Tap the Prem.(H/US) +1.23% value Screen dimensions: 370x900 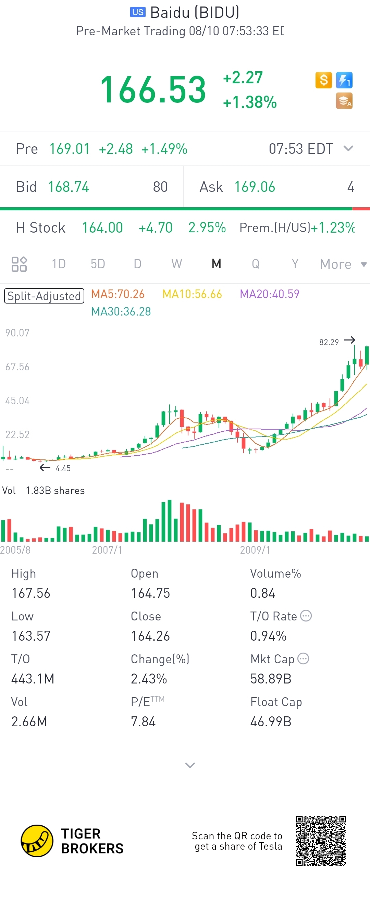333,228
